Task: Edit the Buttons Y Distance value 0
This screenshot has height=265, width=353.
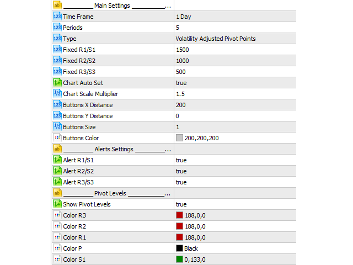Action: (178, 116)
